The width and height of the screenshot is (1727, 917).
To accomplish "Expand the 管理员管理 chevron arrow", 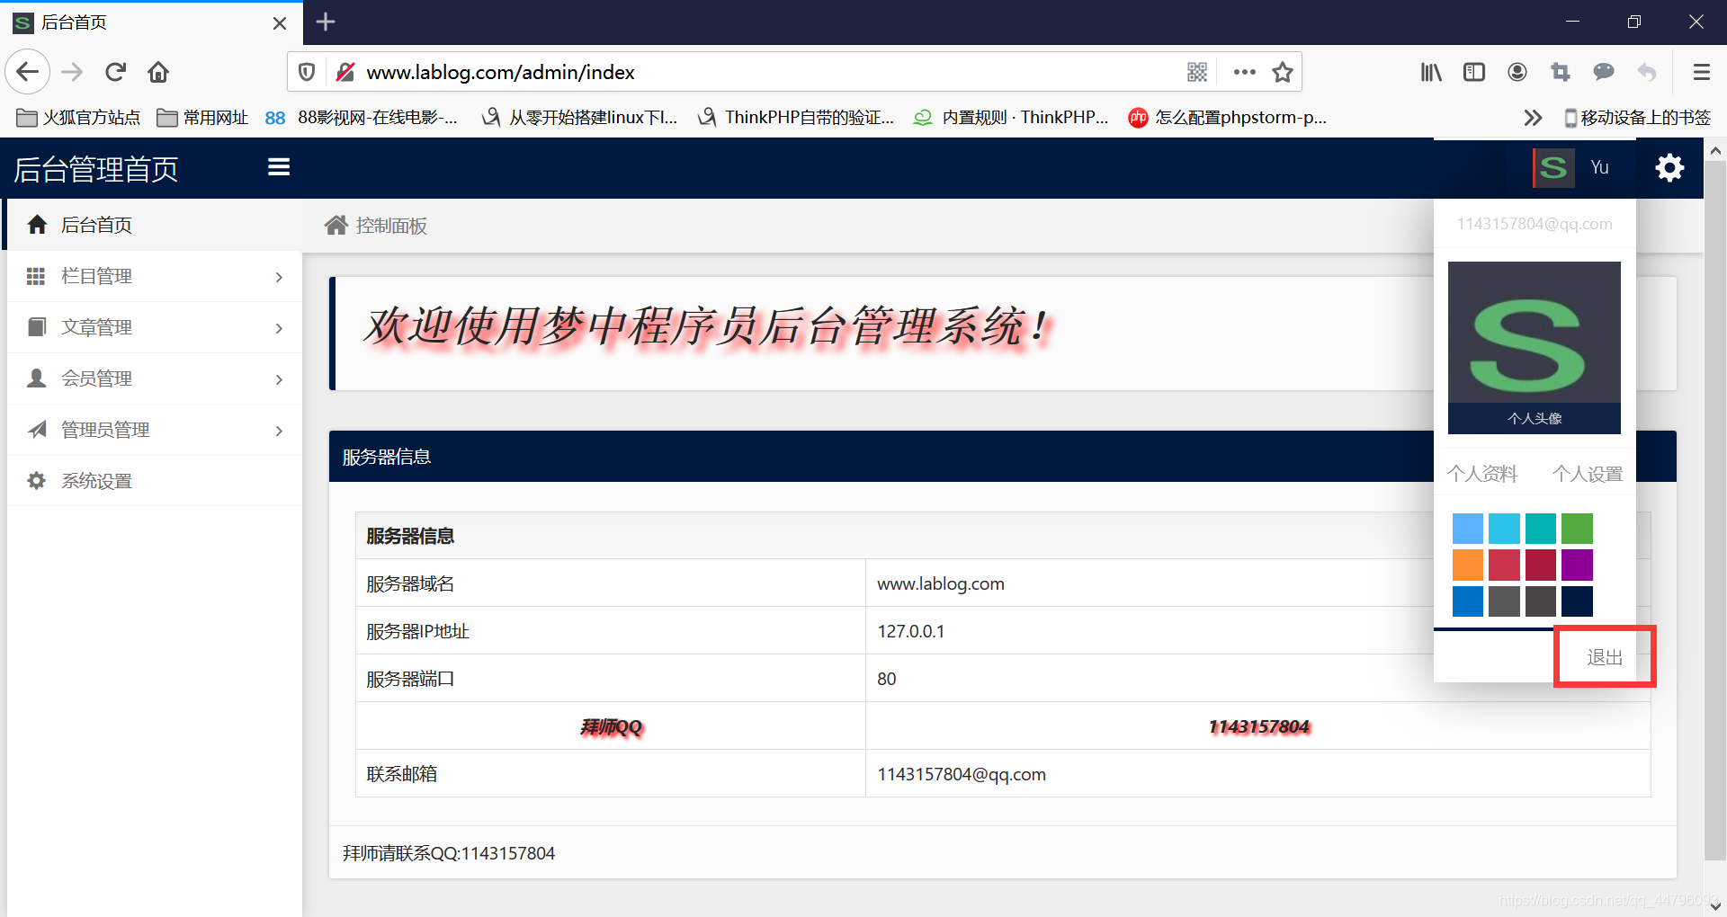I will (x=279, y=431).
